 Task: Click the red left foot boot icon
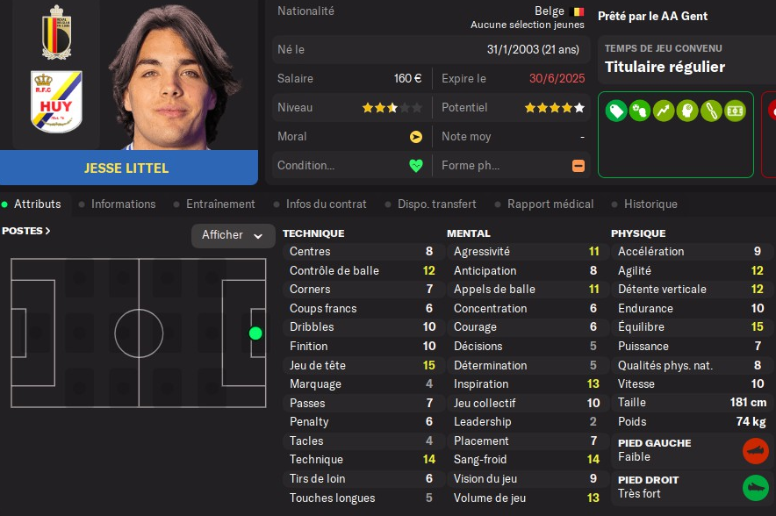pos(754,451)
